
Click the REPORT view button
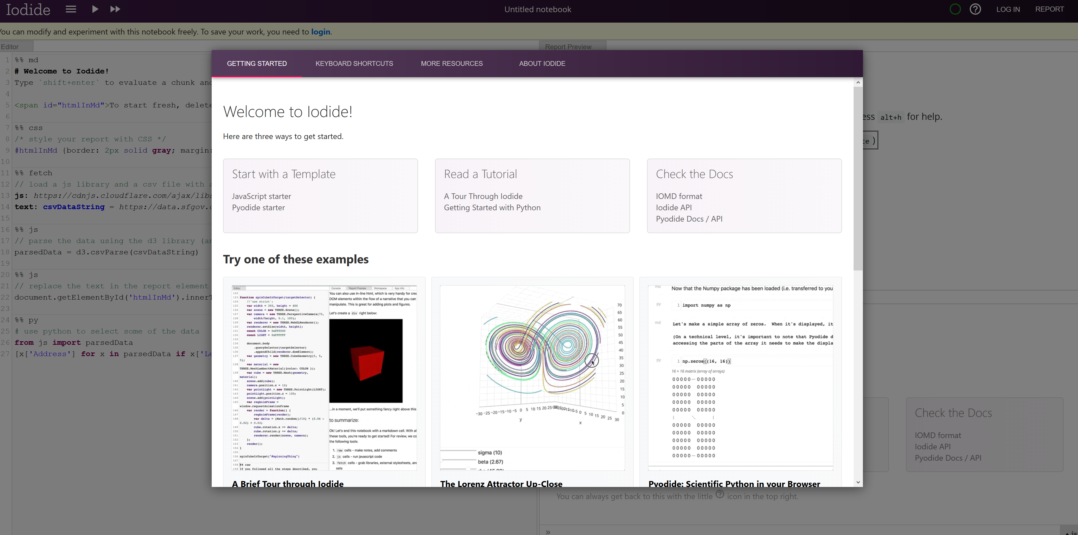(1049, 9)
